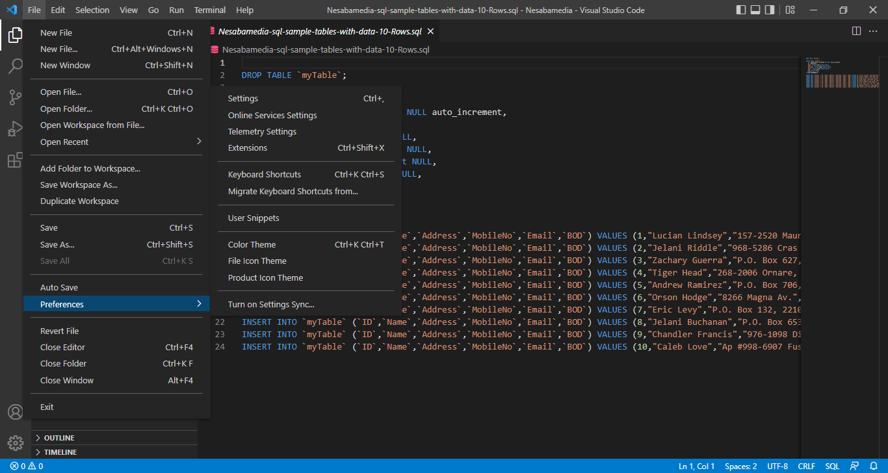Open the Extensions view icon

pyautogui.click(x=15, y=160)
